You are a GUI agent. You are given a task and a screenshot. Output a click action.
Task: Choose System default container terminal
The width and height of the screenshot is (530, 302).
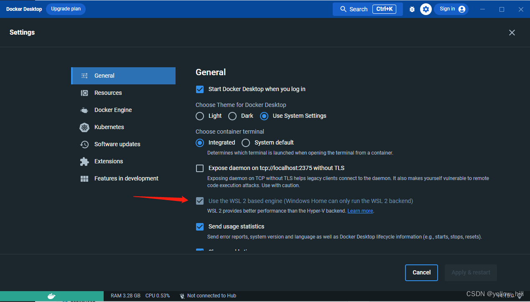246,142
